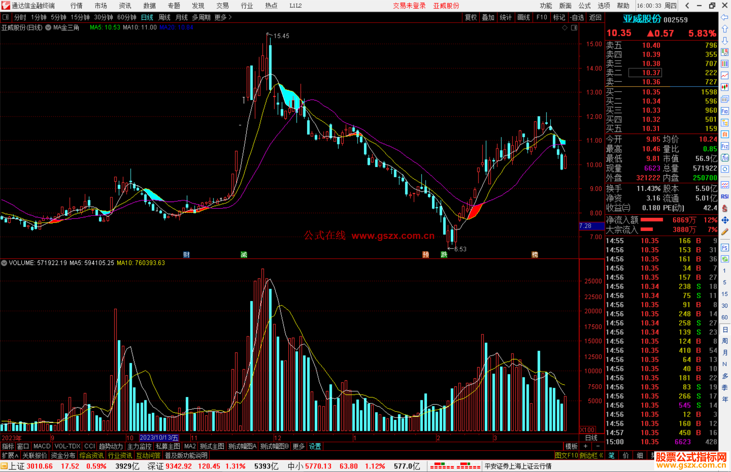Click the left arrow back sidebar icon

tap(725, 17)
